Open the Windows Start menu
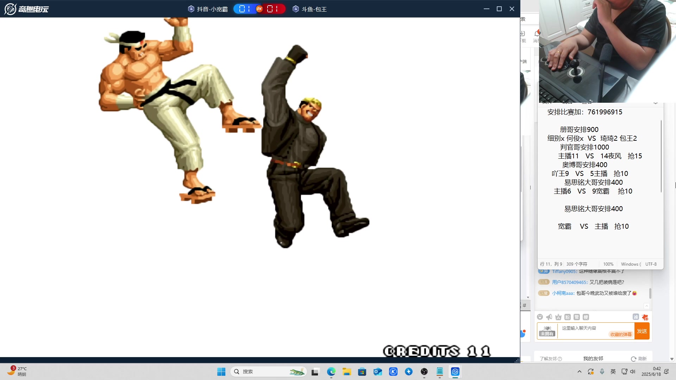The width and height of the screenshot is (676, 380). coord(221,372)
